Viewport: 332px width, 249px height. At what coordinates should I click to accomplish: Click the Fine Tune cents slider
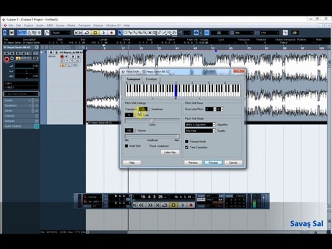point(152,121)
